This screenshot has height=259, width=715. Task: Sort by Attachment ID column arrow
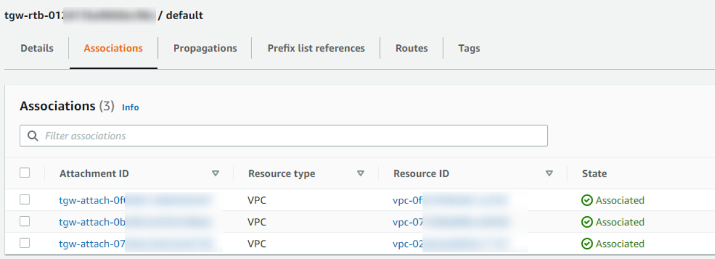[215, 173]
